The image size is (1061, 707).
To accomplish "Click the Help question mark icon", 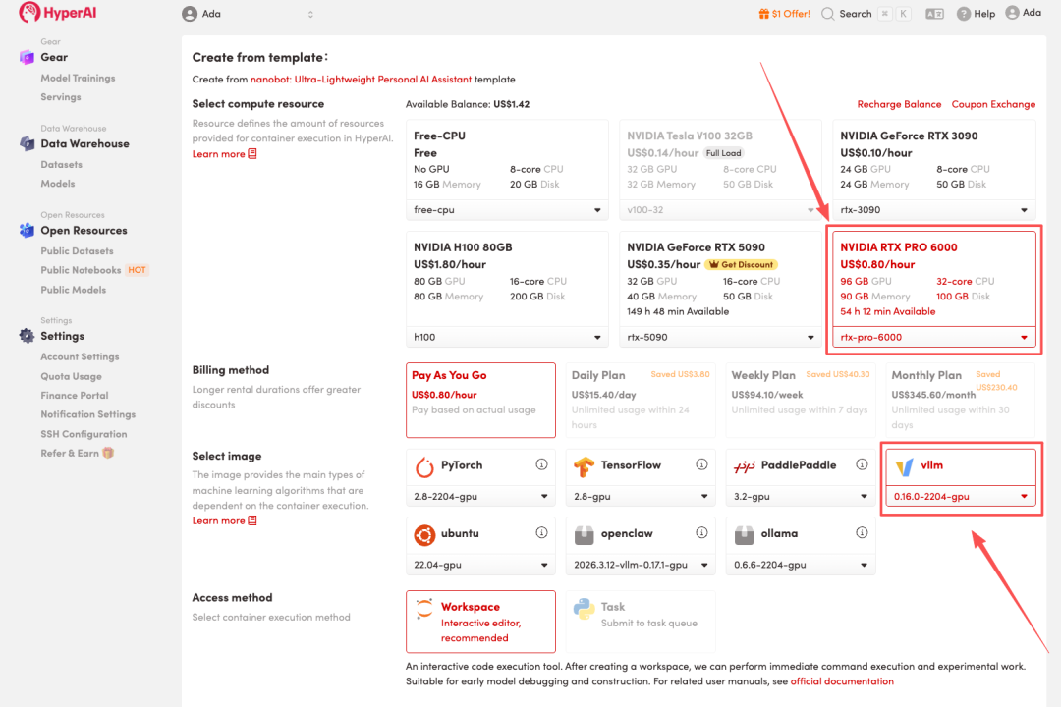I will [x=964, y=14].
